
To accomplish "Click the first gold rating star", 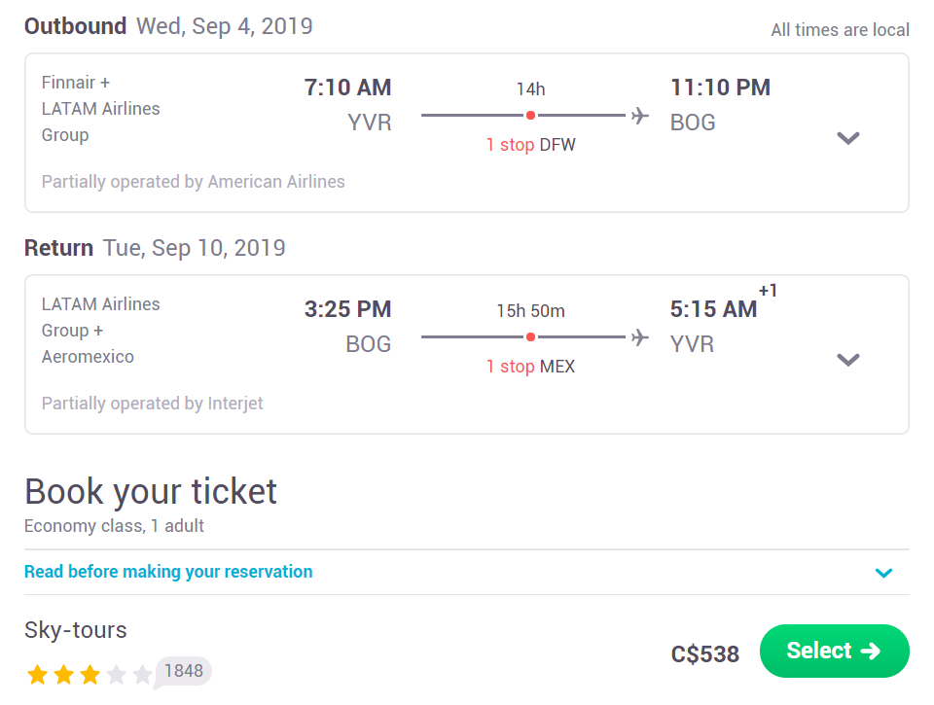I will pos(38,675).
